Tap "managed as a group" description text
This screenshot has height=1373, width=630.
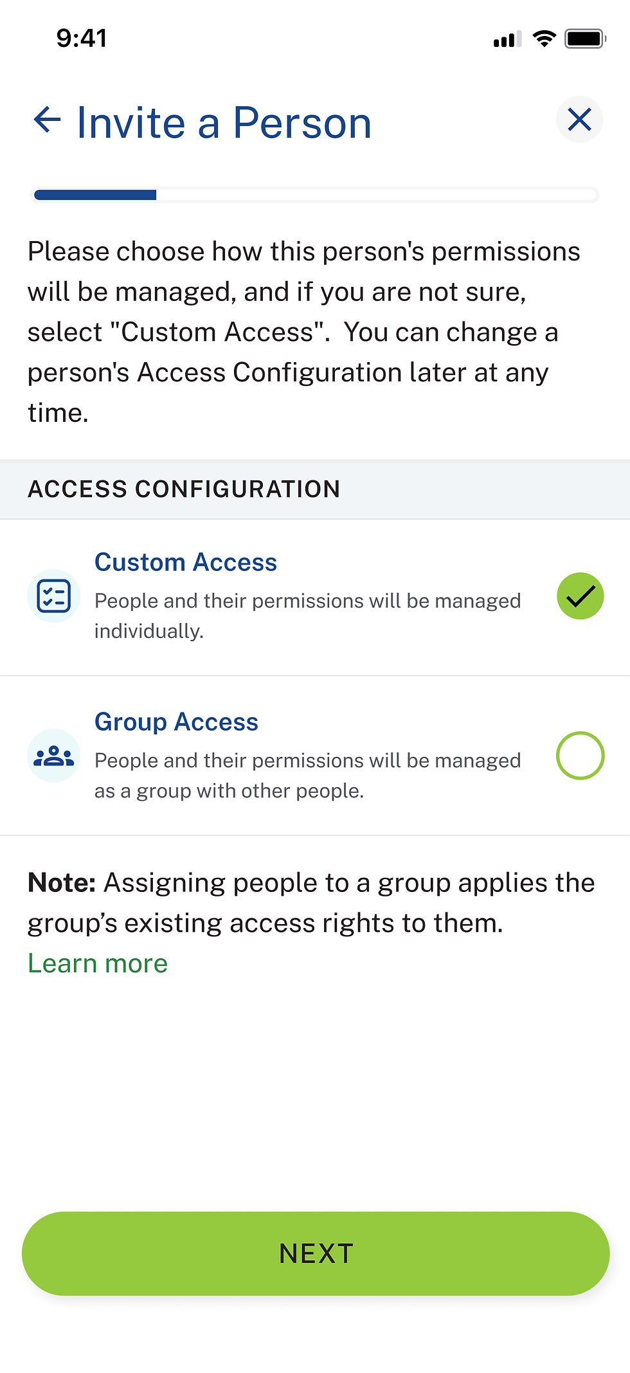(307, 776)
